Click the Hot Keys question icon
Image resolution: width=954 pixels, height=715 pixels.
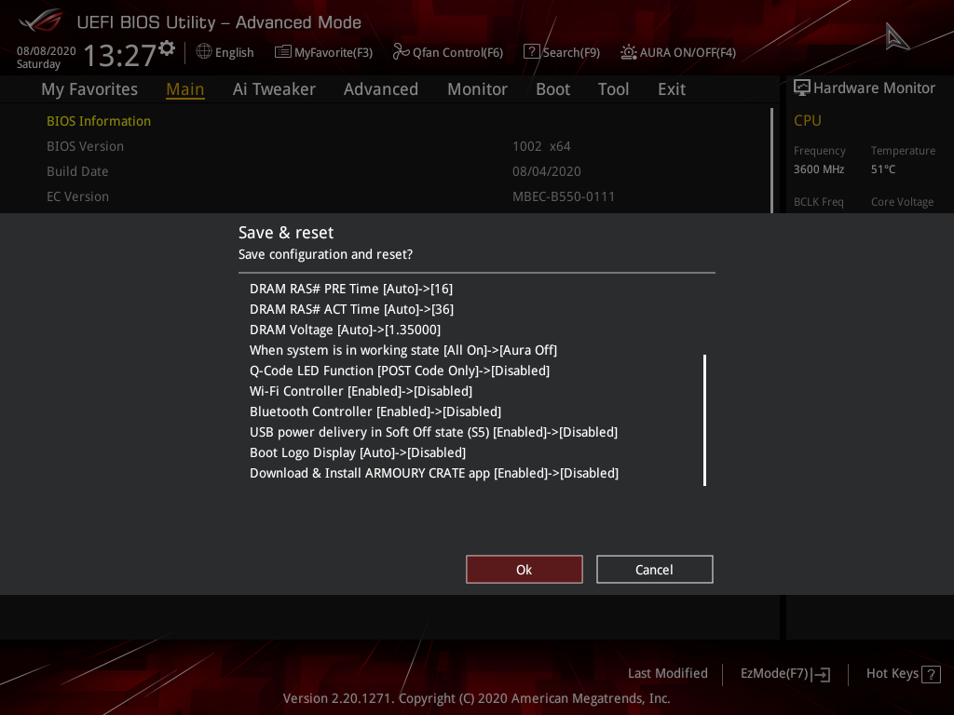(931, 674)
